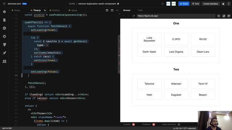The image size is (232, 130).
Task: Click the Luke Skywalker card
Action: tap(149, 39)
